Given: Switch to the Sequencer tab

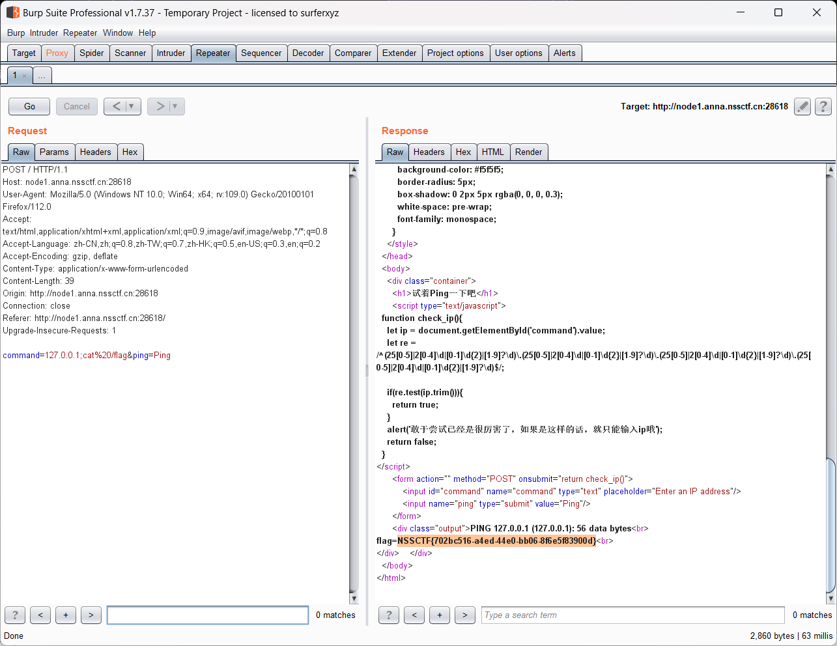Looking at the screenshot, I should [x=261, y=53].
